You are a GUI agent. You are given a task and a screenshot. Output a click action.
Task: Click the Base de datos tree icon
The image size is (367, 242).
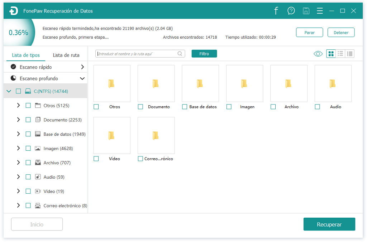tap(38, 134)
